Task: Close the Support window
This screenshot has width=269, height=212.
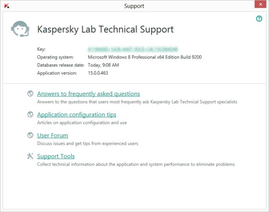Action: (x=260, y=6)
